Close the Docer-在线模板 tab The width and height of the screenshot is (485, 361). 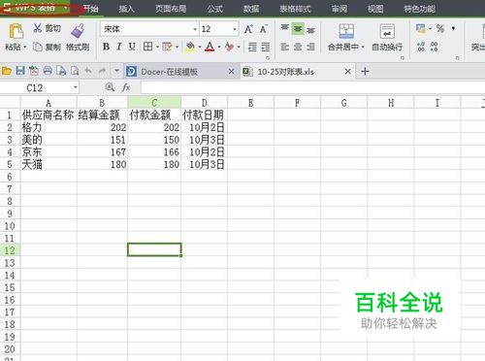[x=232, y=71]
